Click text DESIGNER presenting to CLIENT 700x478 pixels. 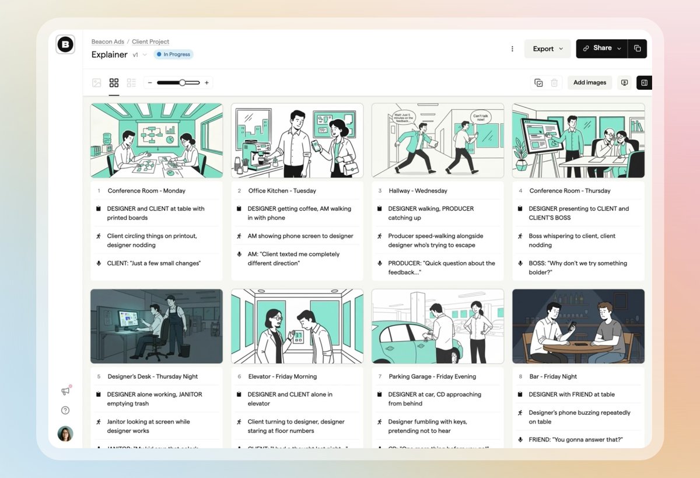(579, 213)
